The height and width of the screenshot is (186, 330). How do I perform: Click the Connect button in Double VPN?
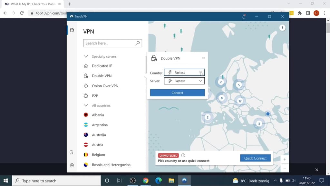pos(177,93)
